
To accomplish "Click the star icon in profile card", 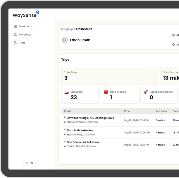I will pyautogui.click(x=173, y=44).
